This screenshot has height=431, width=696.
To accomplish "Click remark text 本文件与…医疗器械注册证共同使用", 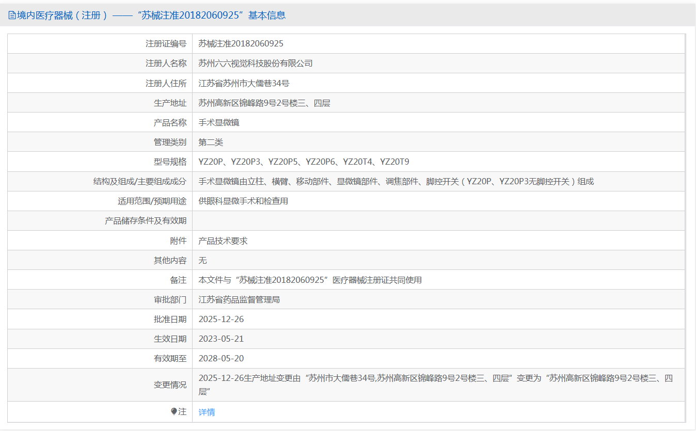I will [x=310, y=280].
